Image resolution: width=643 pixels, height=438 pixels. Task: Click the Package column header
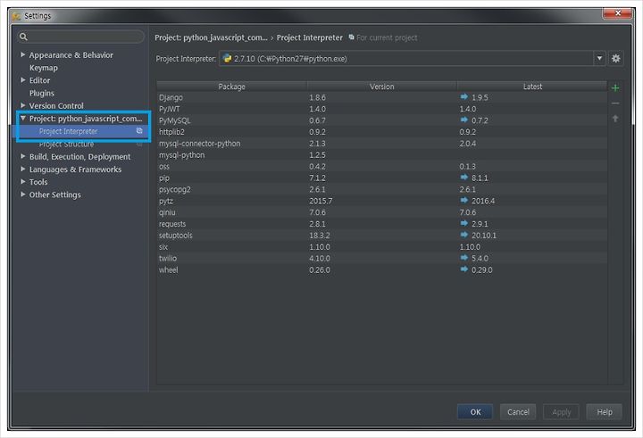click(x=231, y=86)
